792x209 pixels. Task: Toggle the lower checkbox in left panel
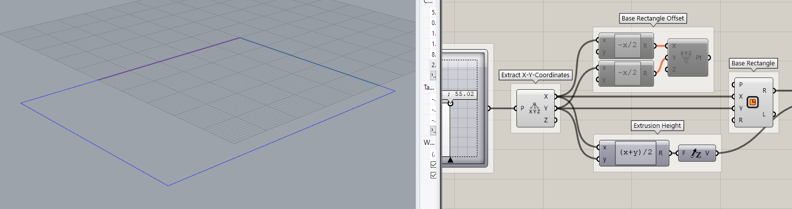433,175
